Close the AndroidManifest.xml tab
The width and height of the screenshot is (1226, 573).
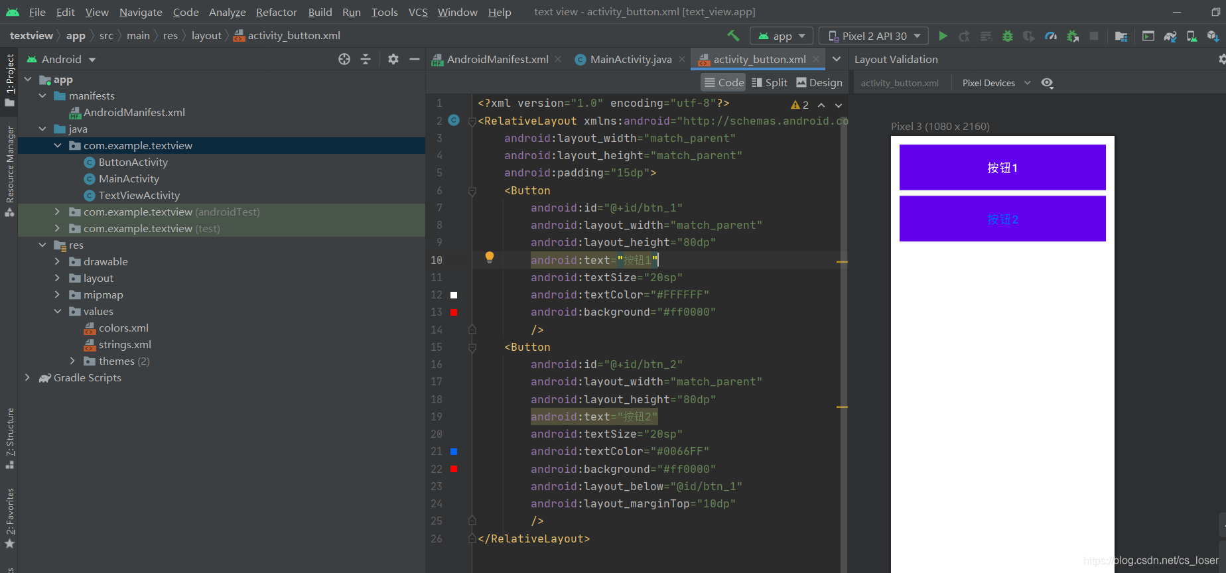558,59
